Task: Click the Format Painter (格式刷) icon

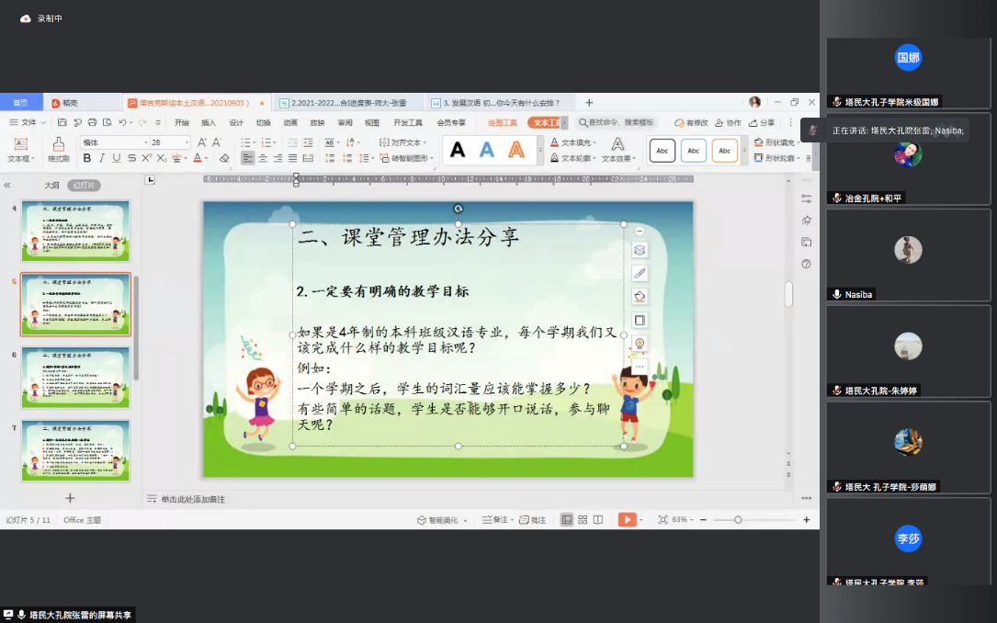Action: [x=59, y=147]
